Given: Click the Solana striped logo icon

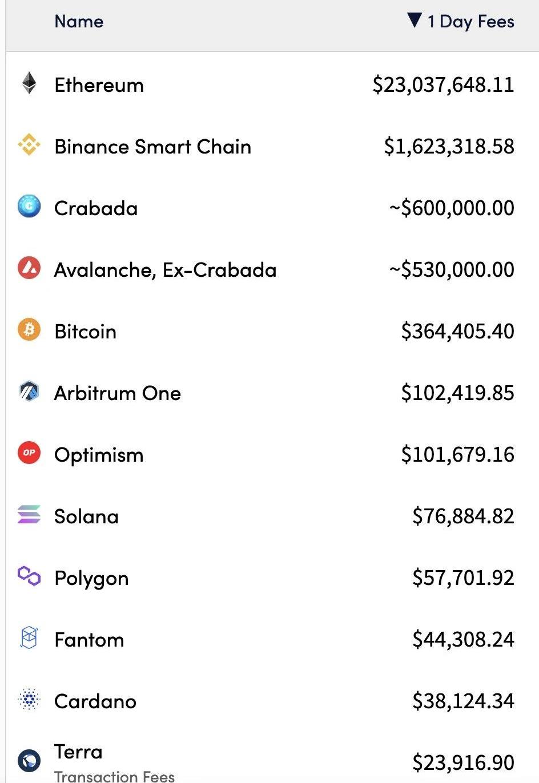Looking at the screenshot, I should 29,515.
